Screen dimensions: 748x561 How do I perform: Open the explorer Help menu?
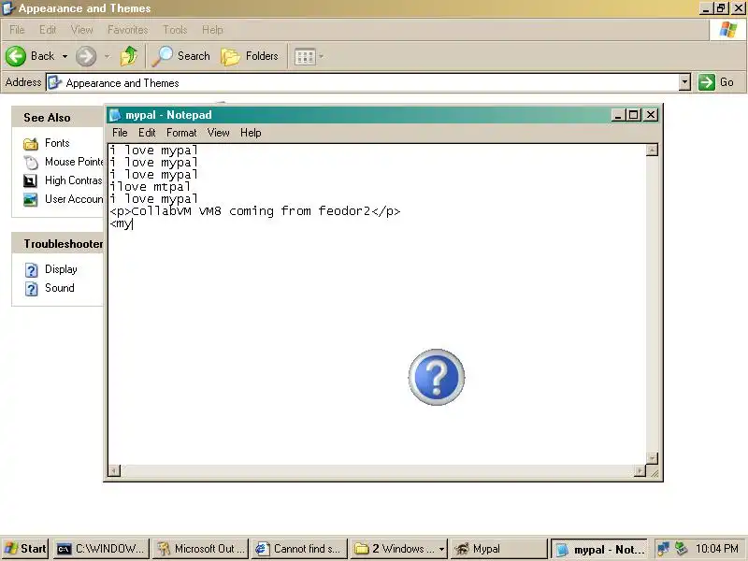click(212, 30)
